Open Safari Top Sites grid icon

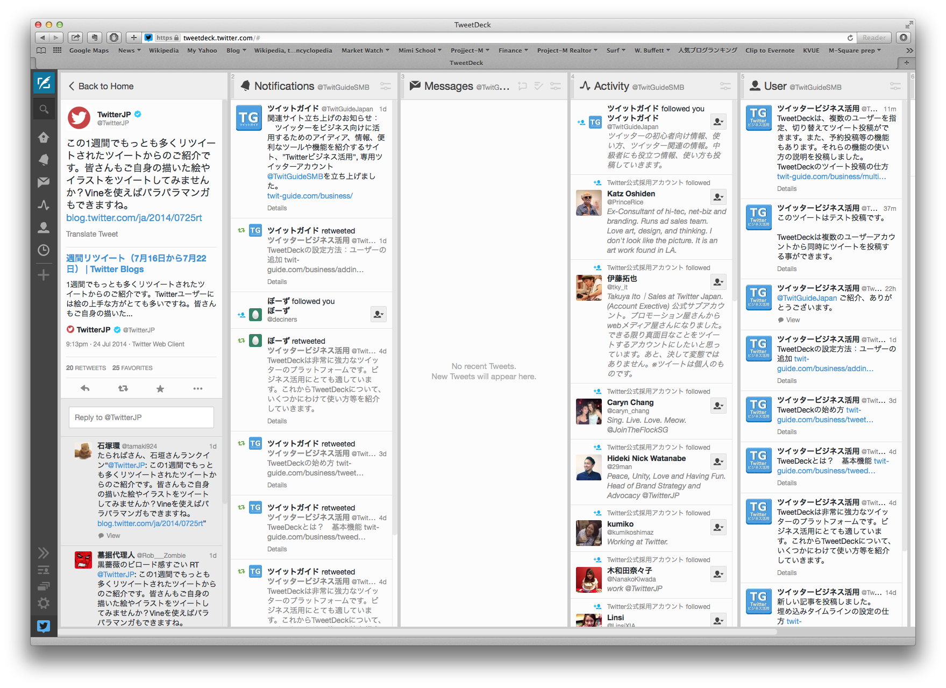point(57,51)
